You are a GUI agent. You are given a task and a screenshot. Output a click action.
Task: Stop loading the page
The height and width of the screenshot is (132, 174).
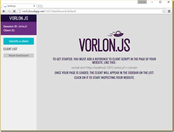[x=14, y=11]
